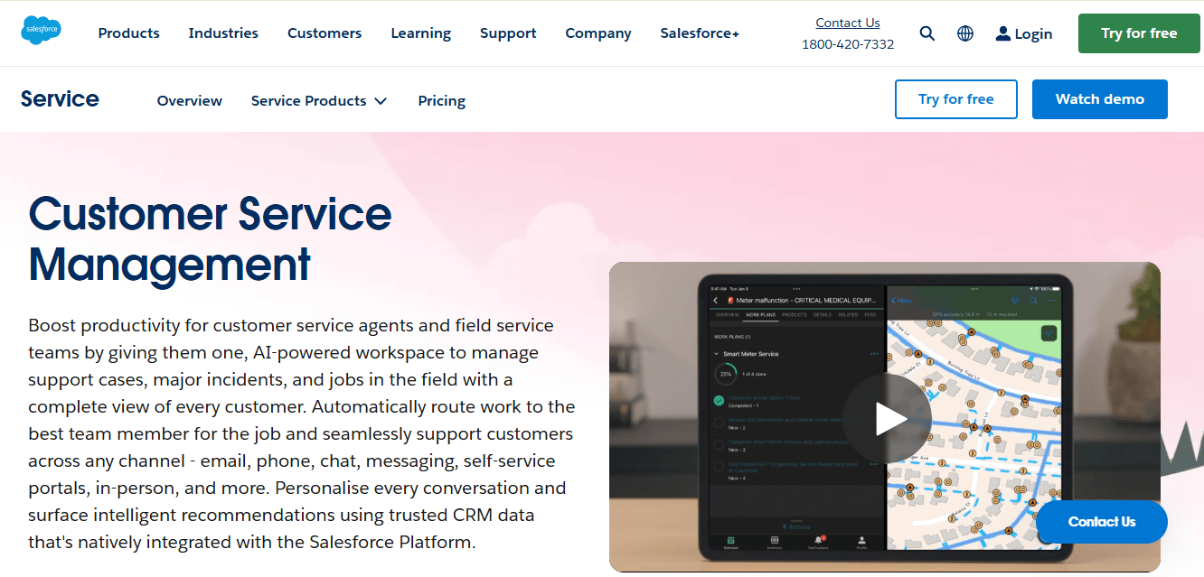Go to the Overview tab
The height and width of the screenshot is (577, 1204).
(x=190, y=101)
